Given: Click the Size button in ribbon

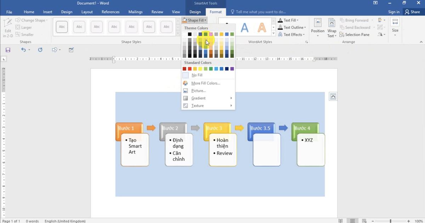Looking at the screenshot, I should tap(395, 28).
